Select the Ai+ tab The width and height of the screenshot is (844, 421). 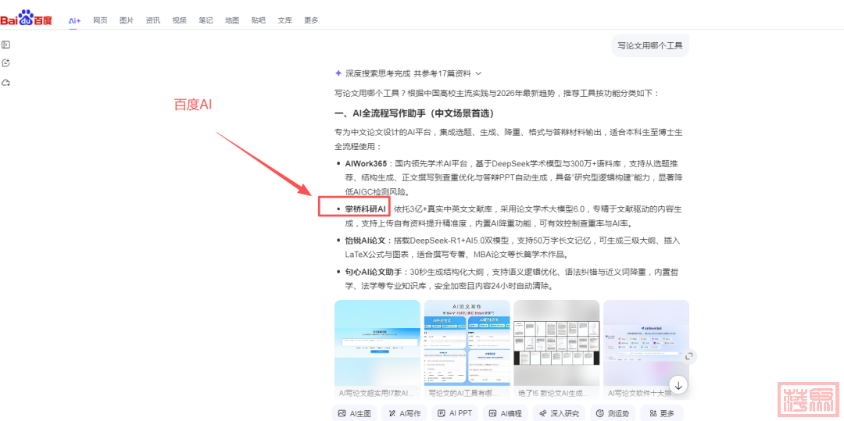coord(74,20)
